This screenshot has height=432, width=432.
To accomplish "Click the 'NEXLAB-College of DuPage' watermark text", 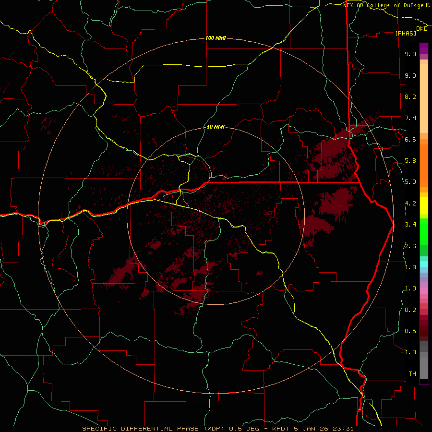I will [x=384, y=5].
